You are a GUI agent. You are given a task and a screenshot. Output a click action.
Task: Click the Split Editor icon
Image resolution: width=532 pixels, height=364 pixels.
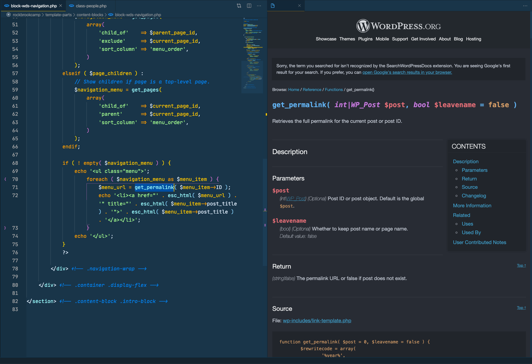point(249,5)
